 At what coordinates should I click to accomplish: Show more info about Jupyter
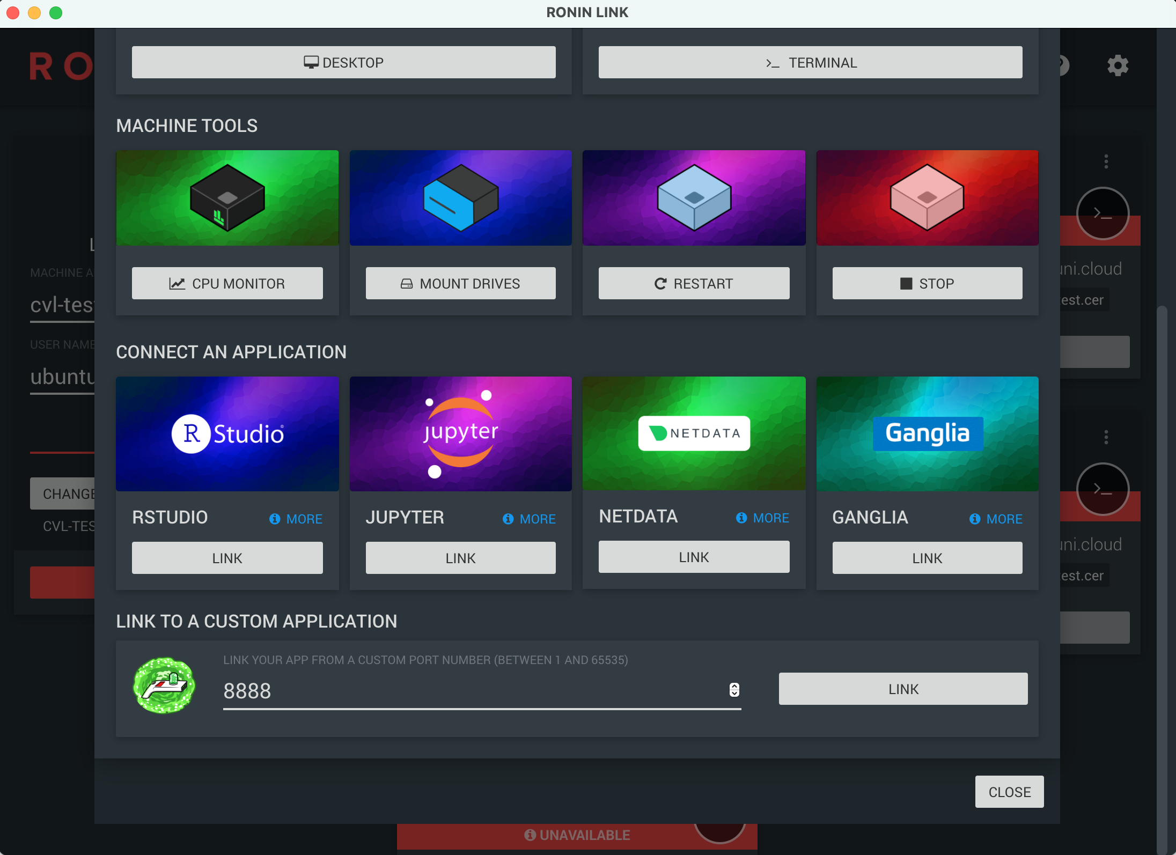[530, 519]
